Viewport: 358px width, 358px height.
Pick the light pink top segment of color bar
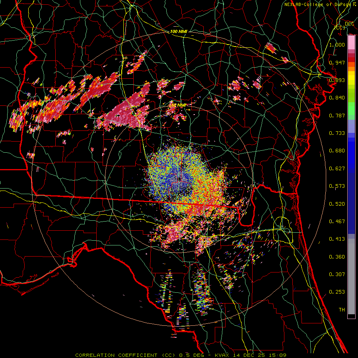pos(351,43)
